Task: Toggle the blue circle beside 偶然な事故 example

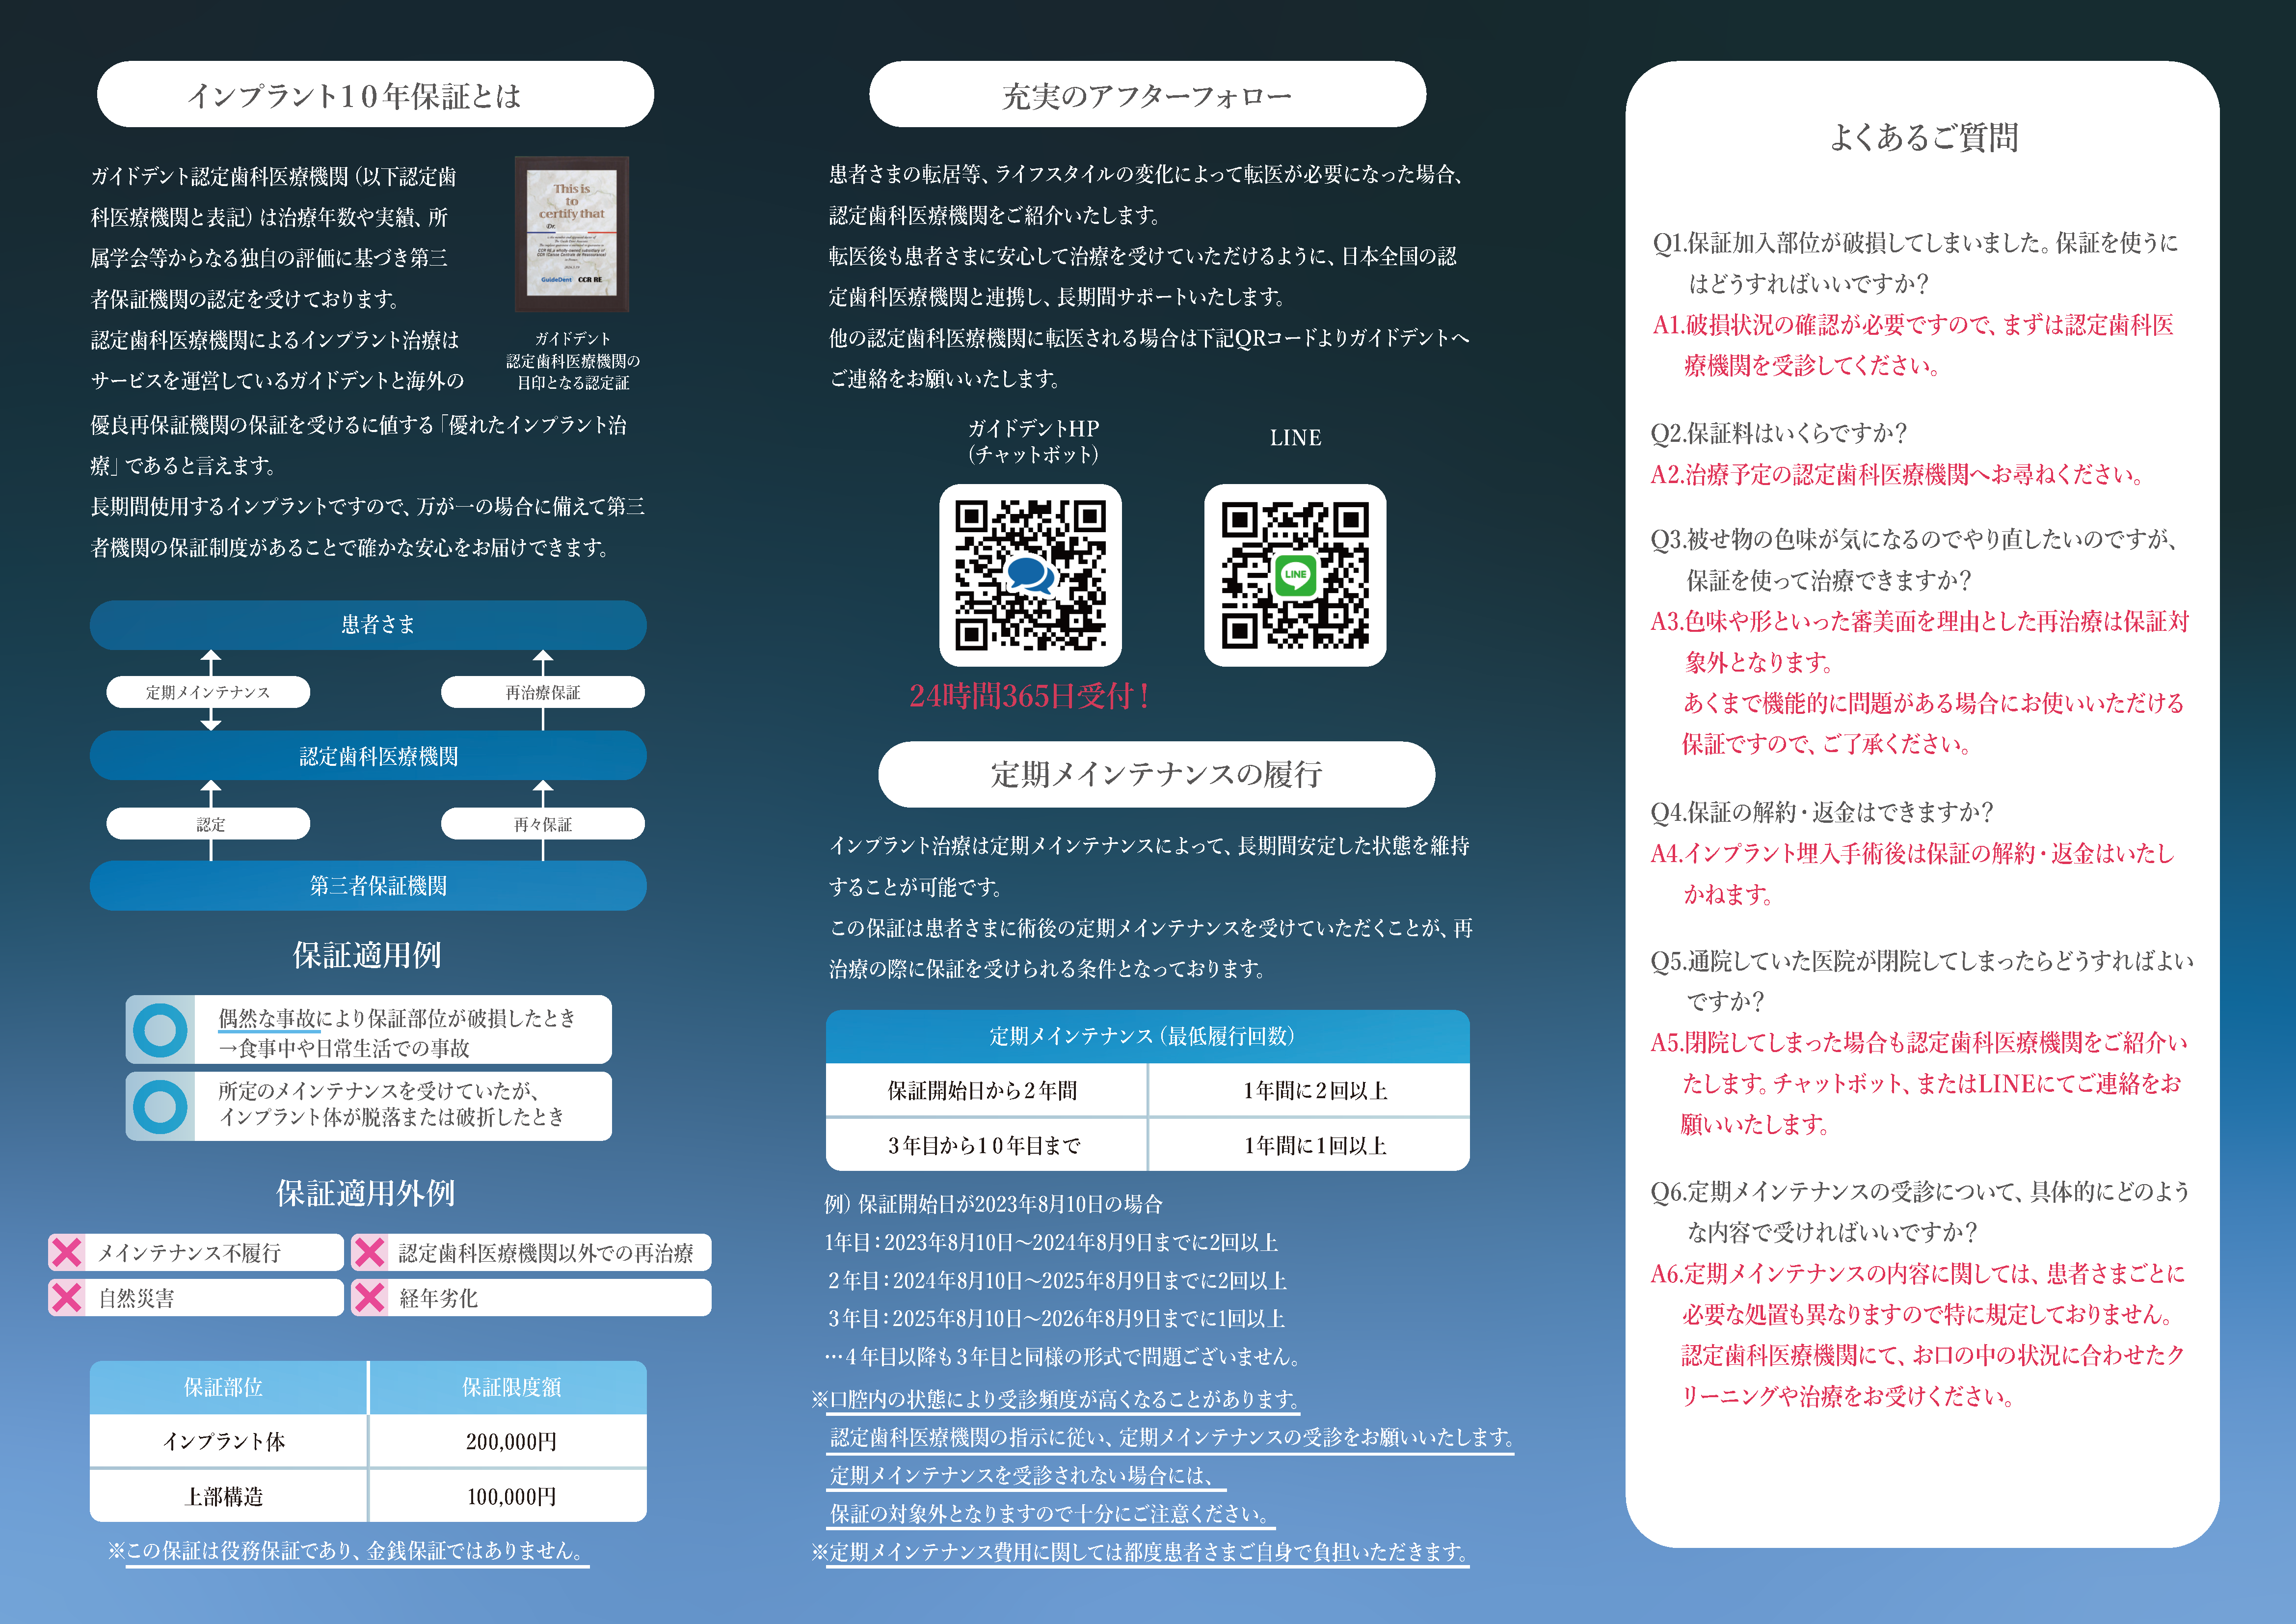Action: pos(160,1030)
